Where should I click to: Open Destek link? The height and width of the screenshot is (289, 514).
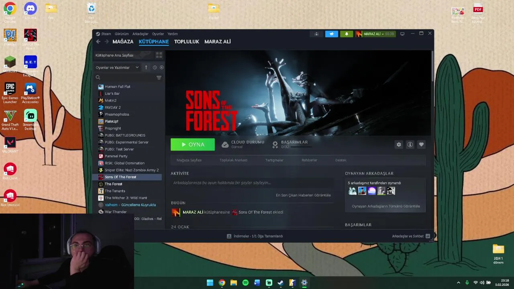tap(341, 160)
